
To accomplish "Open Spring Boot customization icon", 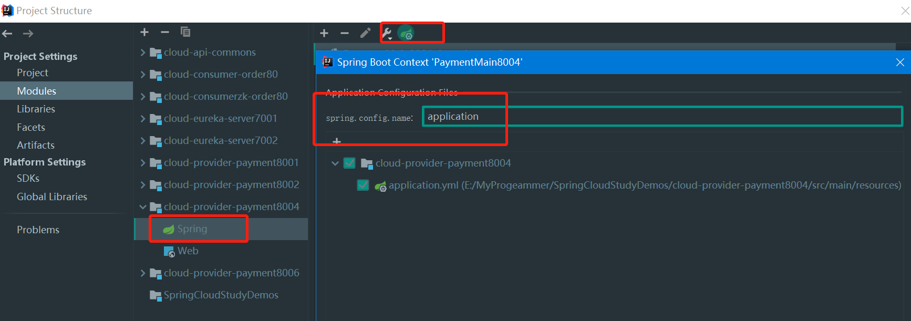I will [406, 34].
